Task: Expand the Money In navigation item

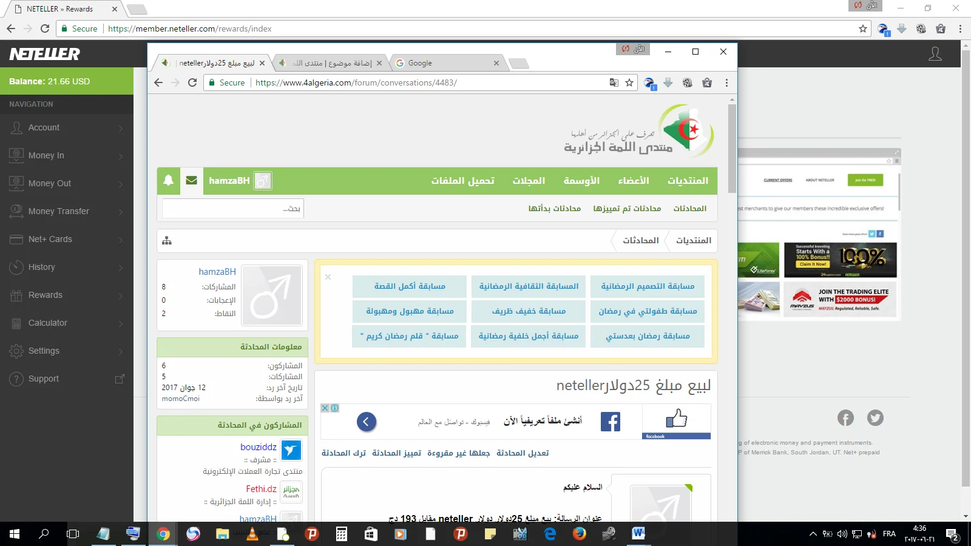Action: (x=67, y=156)
